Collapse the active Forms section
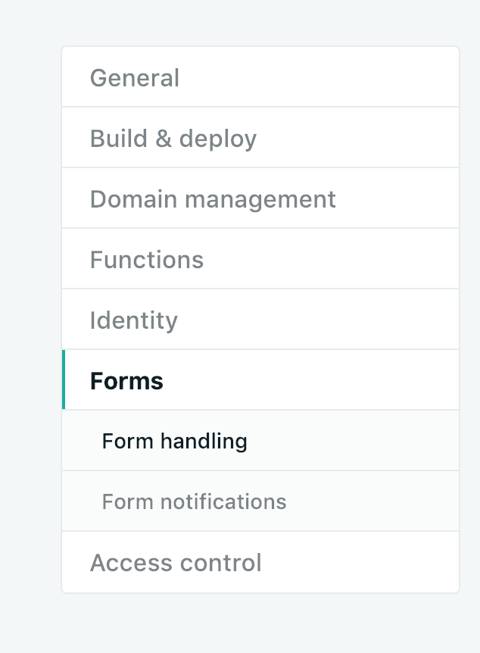 [260, 380]
